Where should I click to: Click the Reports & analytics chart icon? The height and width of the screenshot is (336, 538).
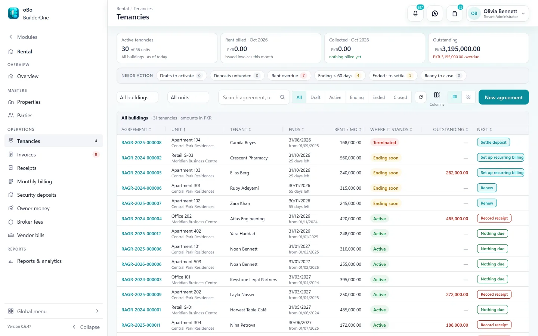coord(11,261)
